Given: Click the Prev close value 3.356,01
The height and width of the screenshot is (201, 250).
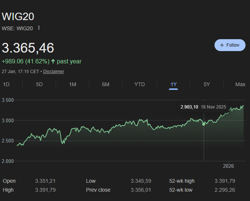Looking at the screenshot, I should [x=141, y=190].
